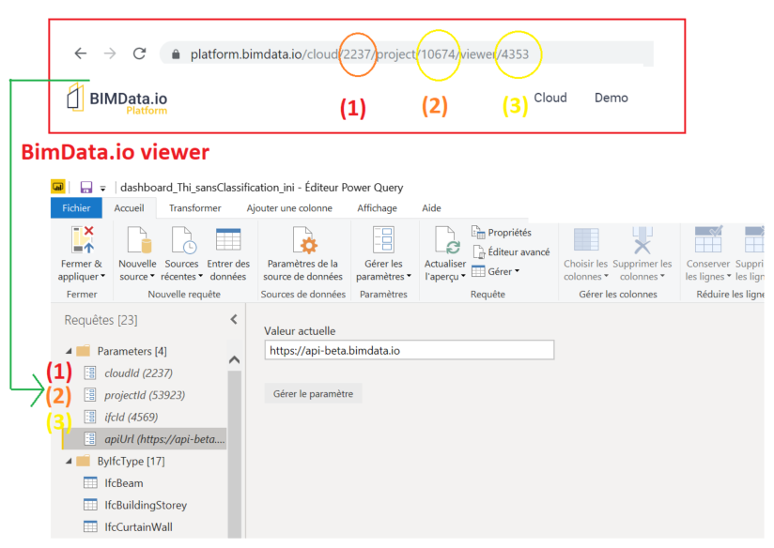Expand Supprimer les colonnes dropdown arrow
The width and height of the screenshot is (774, 548).
[x=662, y=276]
